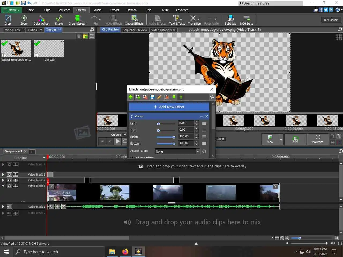This screenshot has width=343, height=257.
Task: Toggle master volume mute speaker at bottom right
Action: coord(333,243)
